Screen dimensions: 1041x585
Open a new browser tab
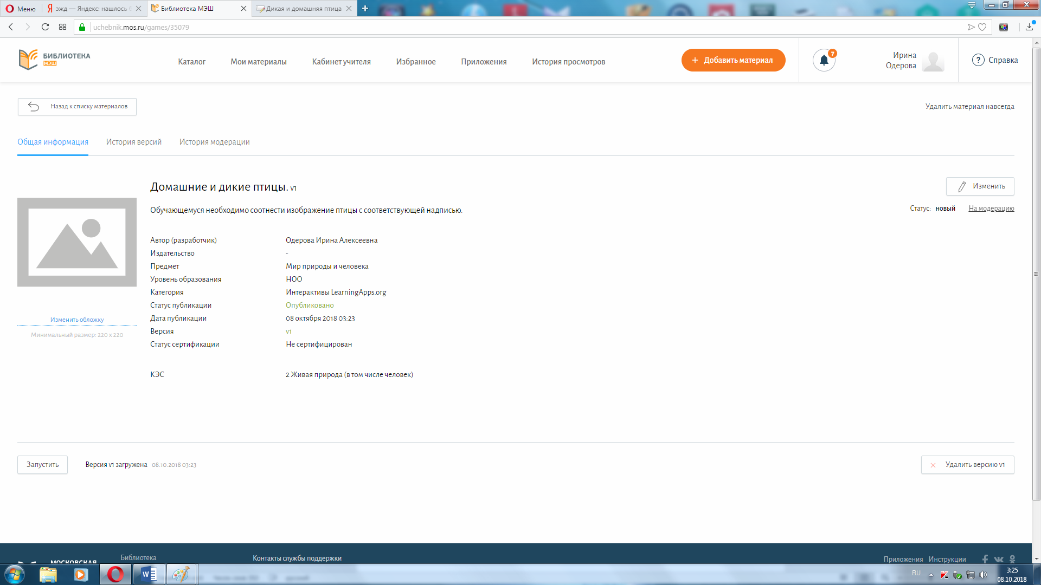pos(365,8)
